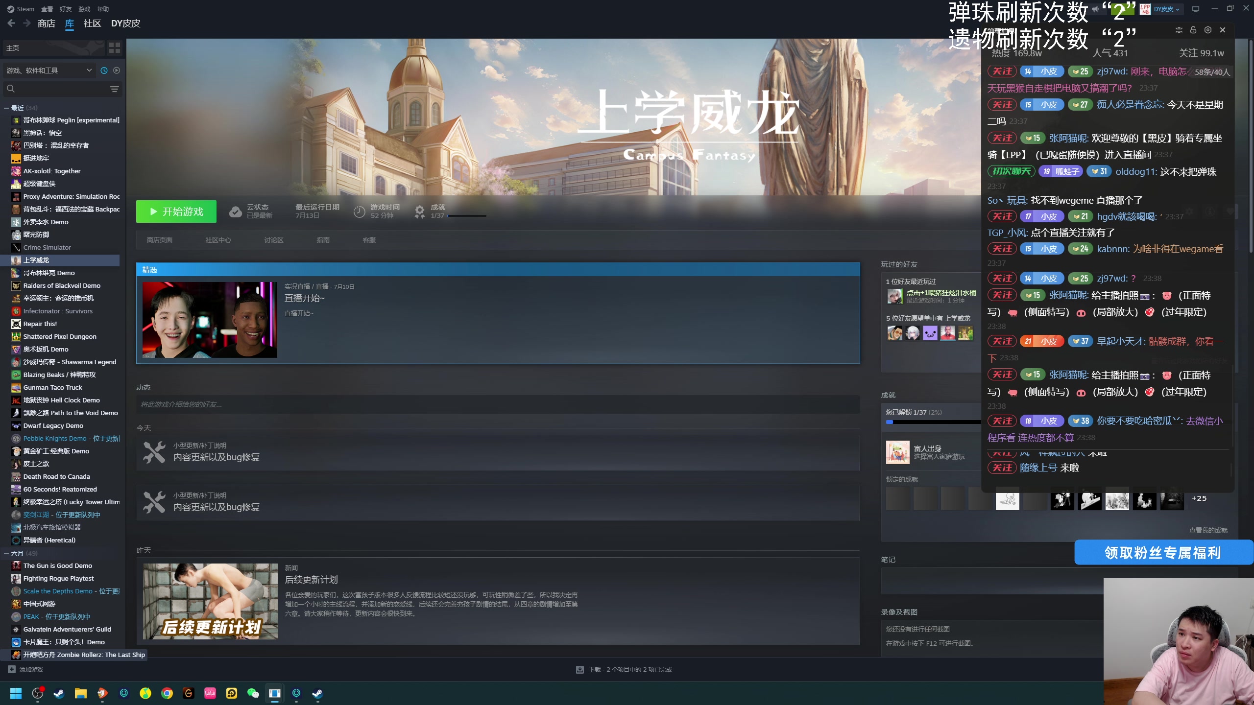Click the 领取粉丝专属福利 banner button
Viewport: 1254px width, 705px height.
point(1163,553)
